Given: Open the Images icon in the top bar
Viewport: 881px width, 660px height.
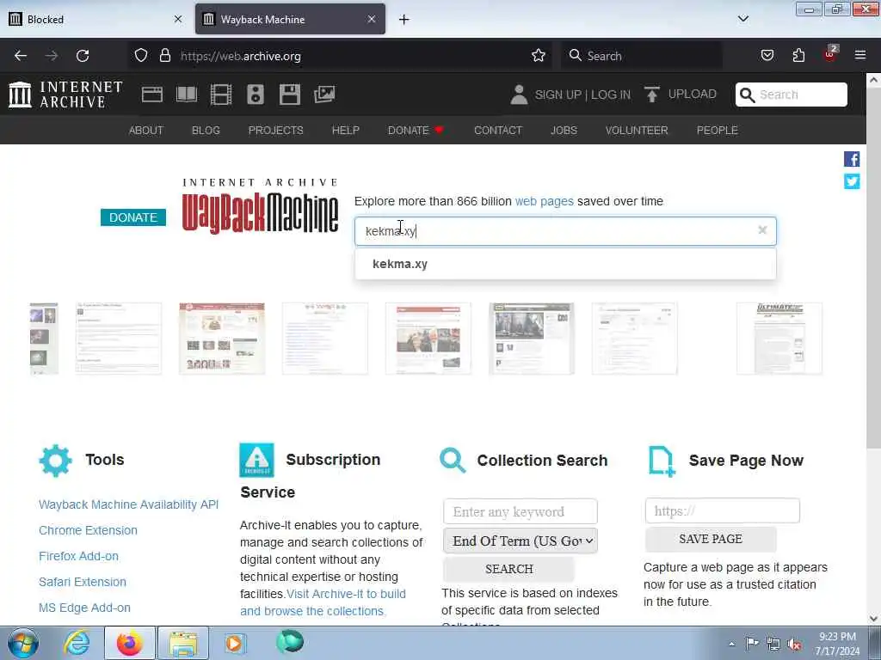Looking at the screenshot, I should 324,95.
